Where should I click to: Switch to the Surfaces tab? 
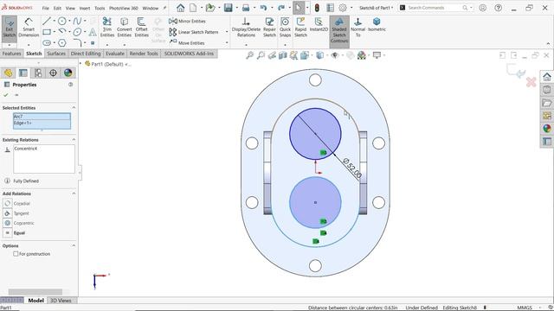click(x=56, y=54)
